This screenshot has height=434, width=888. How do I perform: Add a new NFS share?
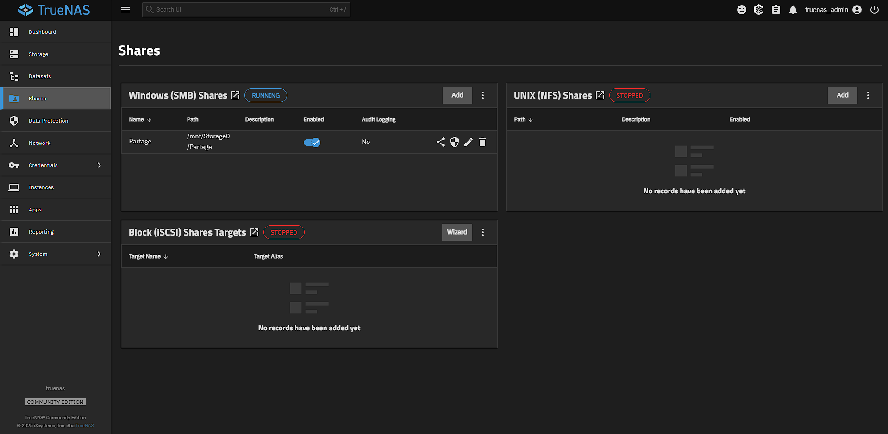tap(843, 95)
